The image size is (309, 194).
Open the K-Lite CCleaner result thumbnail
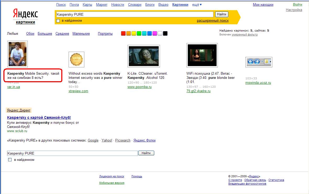click(144, 56)
